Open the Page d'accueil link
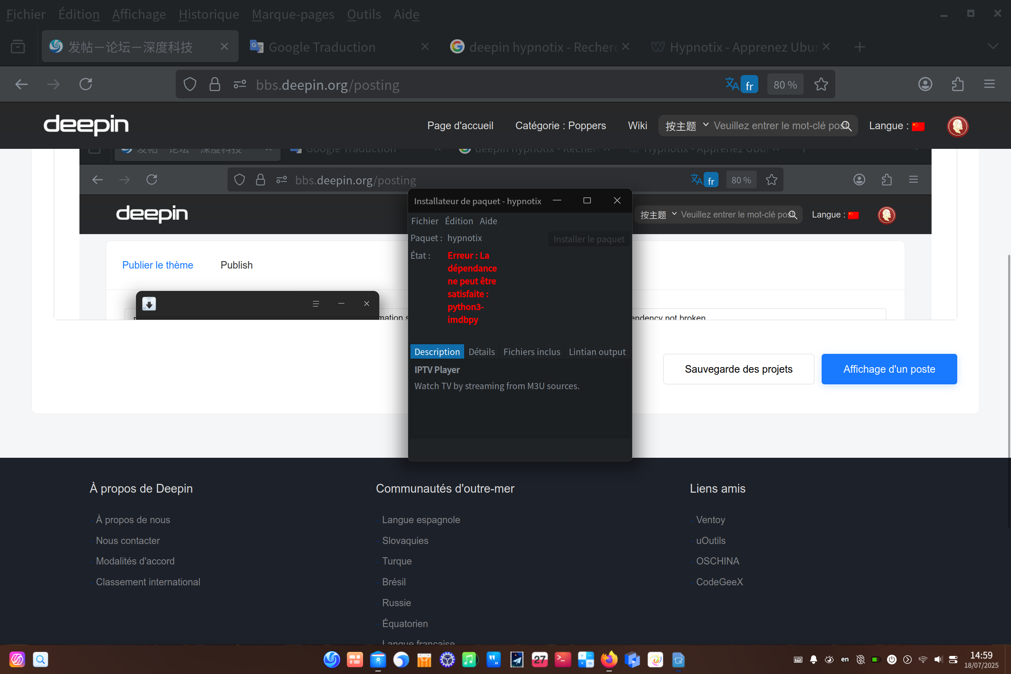This screenshot has width=1011, height=674. 460,126
